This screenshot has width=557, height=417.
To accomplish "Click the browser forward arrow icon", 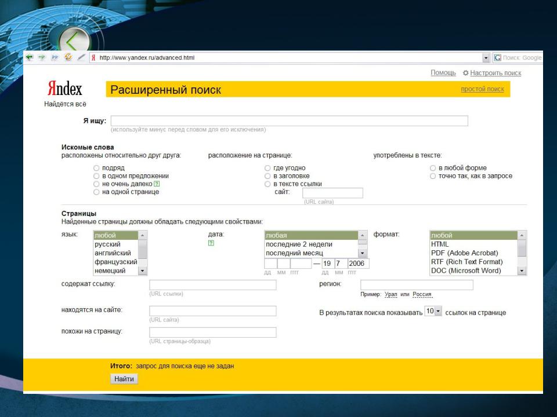I will [42, 57].
